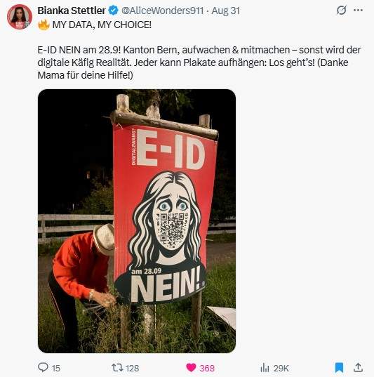The width and height of the screenshot is (374, 377).
Task: Remove the bookmark with blue bookmark icon
Action: (339, 367)
